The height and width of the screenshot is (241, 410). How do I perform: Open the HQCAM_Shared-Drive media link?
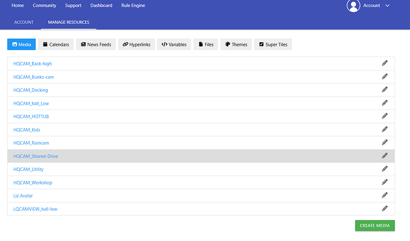pos(36,157)
